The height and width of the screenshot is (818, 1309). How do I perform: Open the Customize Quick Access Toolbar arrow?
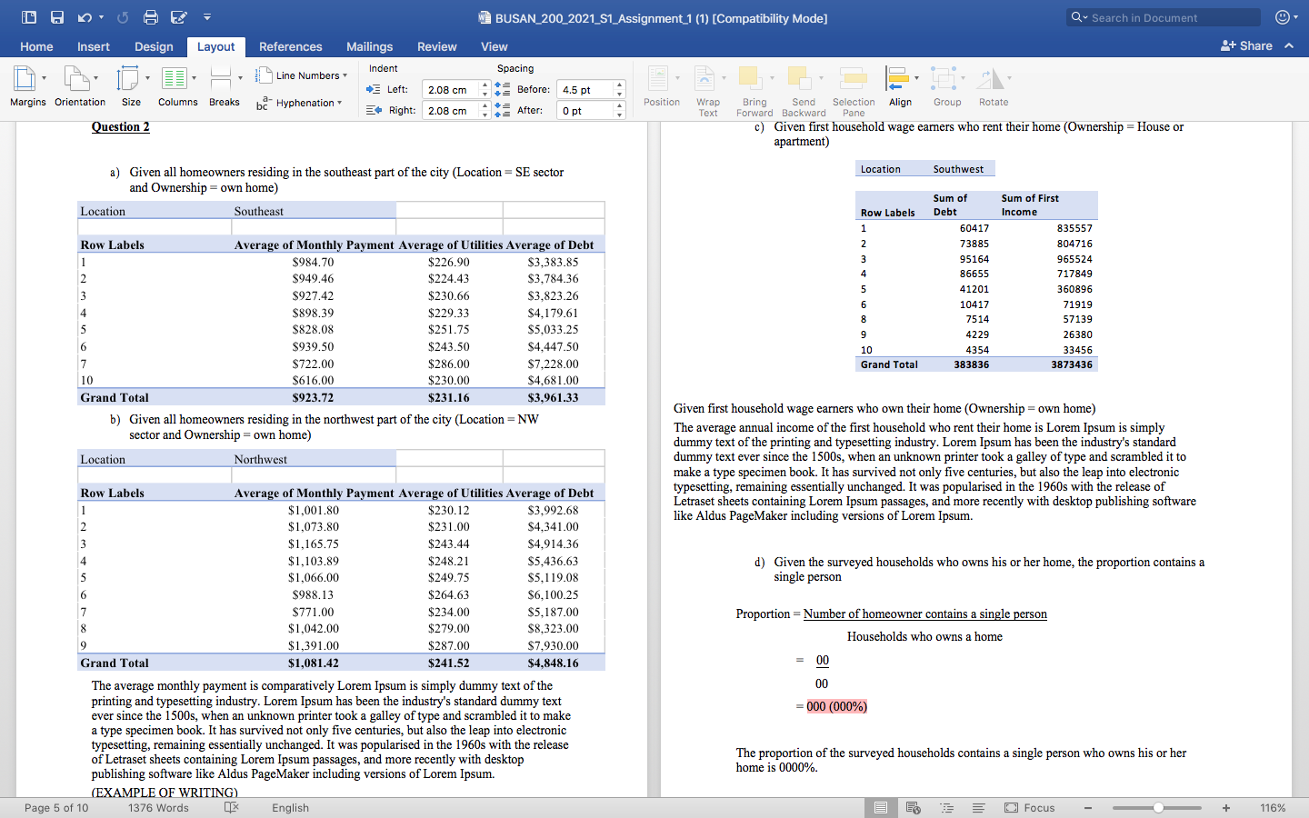tap(207, 17)
